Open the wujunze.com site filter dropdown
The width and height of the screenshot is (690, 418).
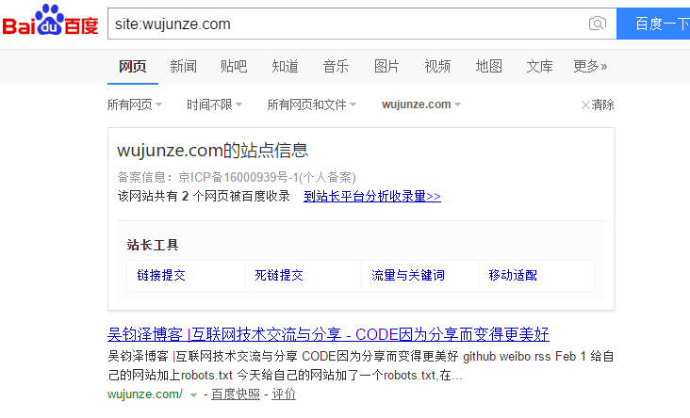pyautogui.click(x=421, y=104)
